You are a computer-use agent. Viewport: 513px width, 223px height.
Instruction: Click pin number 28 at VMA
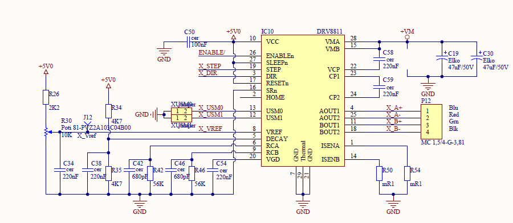tap(353, 38)
